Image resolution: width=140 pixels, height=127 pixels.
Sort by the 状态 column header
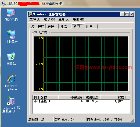pyautogui.click(x=113, y=97)
